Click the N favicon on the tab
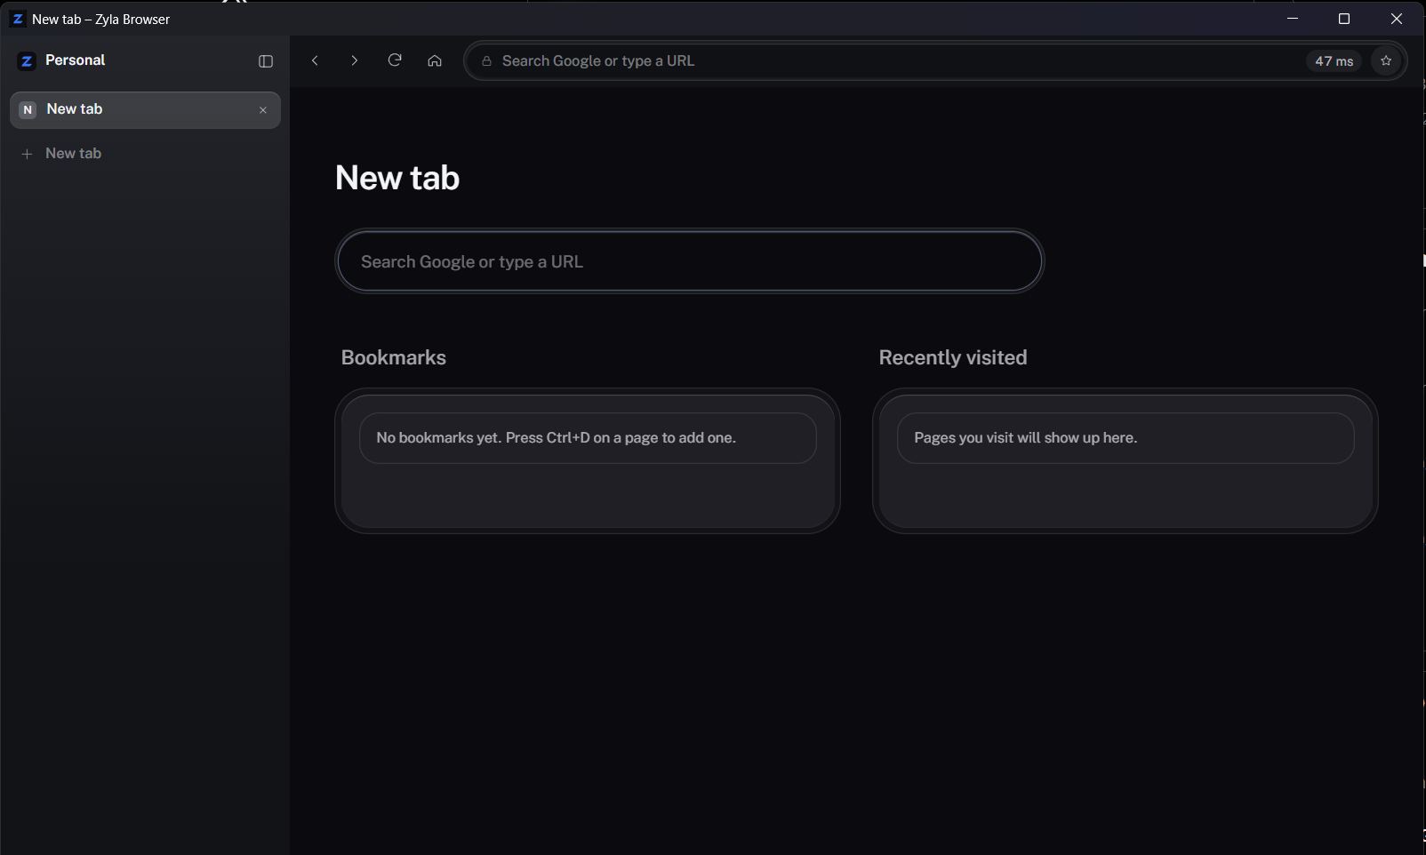This screenshot has width=1426, height=855. (x=28, y=109)
